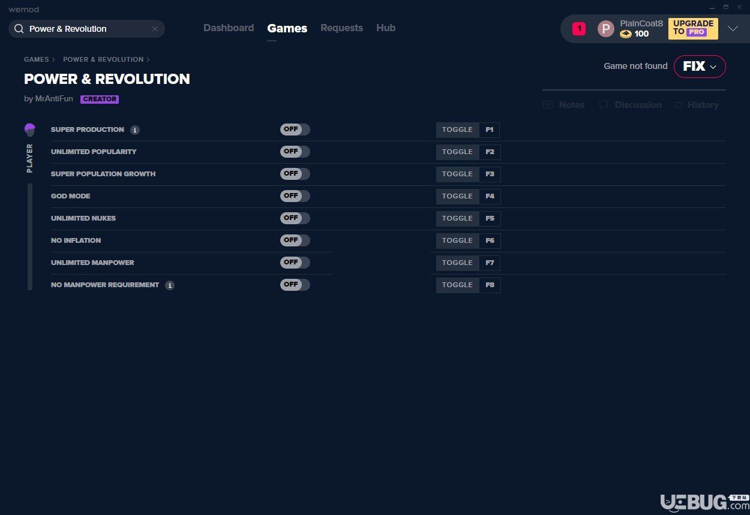This screenshot has height=515, width=750.
Task: Click the PlainCoat8 username
Action: coord(641,23)
